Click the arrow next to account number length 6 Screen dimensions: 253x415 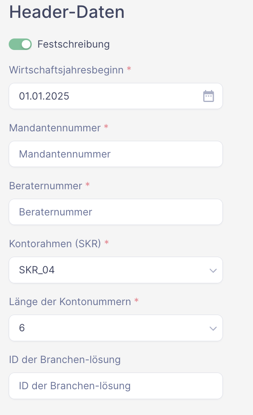click(x=213, y=328)
